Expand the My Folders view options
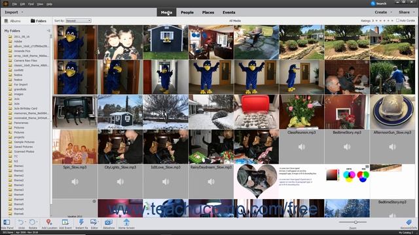 (x=48, y=31)
